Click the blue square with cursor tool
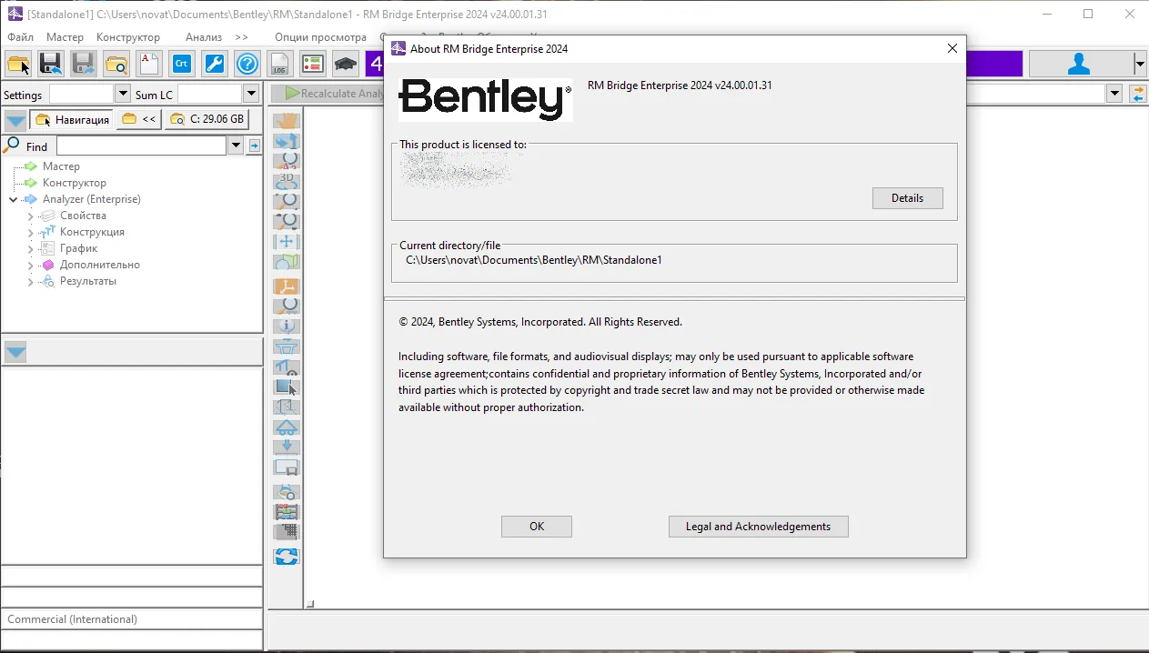This screenshot has width=1149, height=653. tap(287, 387)
